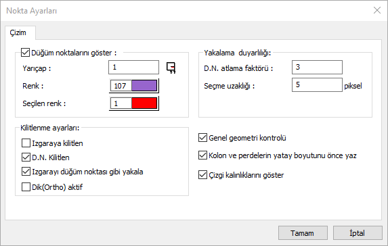Uncheck the D.N. Kilitlen option
This screenshot has width=388, height=246.
[26, 157]
